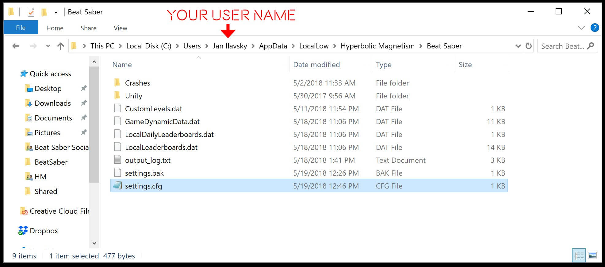This screenshot has height=267, width=605.
Task: Select settings.cfg file icon
Action: pos(117,185)
